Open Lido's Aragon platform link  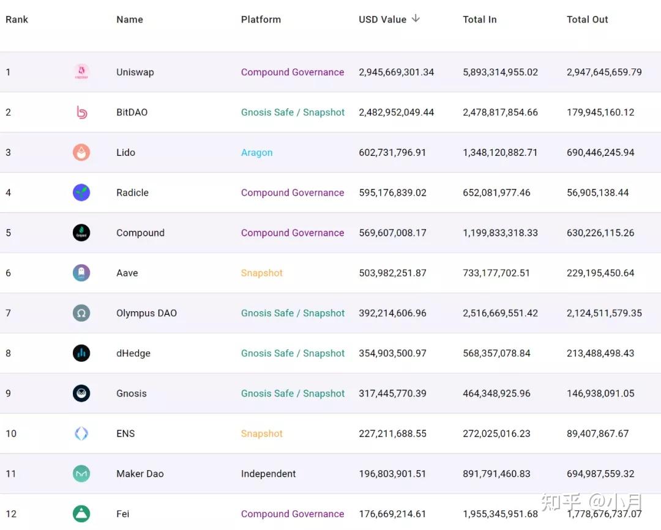tap(256, 153)
